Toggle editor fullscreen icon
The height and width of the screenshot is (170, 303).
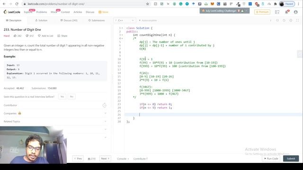point(298,20)
